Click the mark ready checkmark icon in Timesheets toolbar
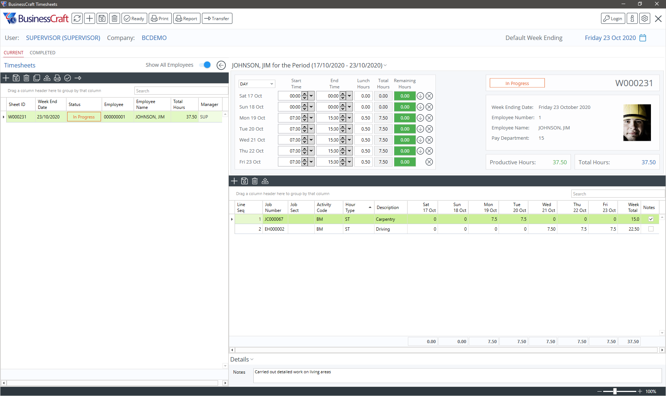Image resolution: width=666 pixels, height=396 pixels. click(68, 78)
